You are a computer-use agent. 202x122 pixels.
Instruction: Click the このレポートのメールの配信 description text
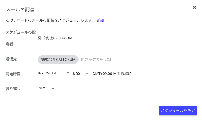(x=50, y=20)
